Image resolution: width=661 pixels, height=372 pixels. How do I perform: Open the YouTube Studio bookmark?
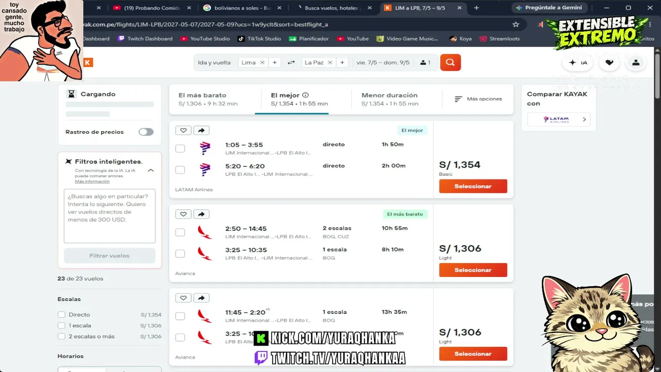click(206, 39)
